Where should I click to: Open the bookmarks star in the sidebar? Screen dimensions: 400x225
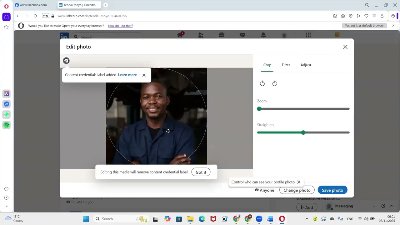6,27
